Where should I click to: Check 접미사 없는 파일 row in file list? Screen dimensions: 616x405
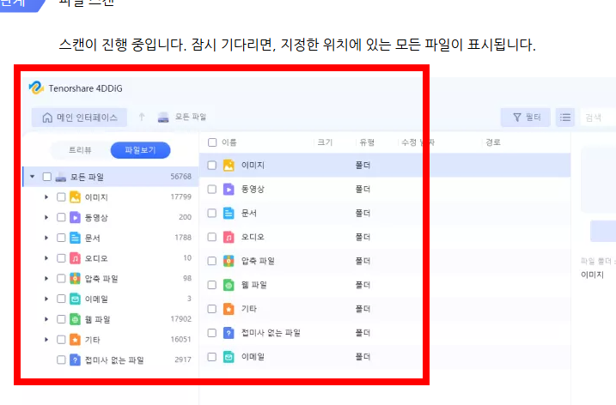(211, 333)
